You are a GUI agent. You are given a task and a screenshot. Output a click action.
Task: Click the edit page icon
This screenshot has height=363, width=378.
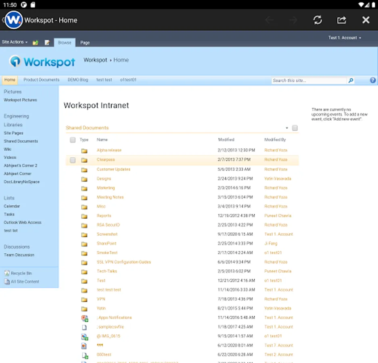click(x=47, y=43)
